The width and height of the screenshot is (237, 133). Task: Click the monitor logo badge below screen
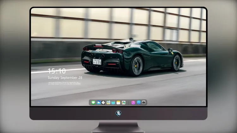[118, 113]
